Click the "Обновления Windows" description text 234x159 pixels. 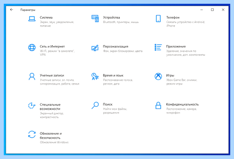(54, 142)
